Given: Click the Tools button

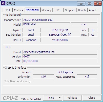Looking at the screenshot, I should (x=51, y=98).
